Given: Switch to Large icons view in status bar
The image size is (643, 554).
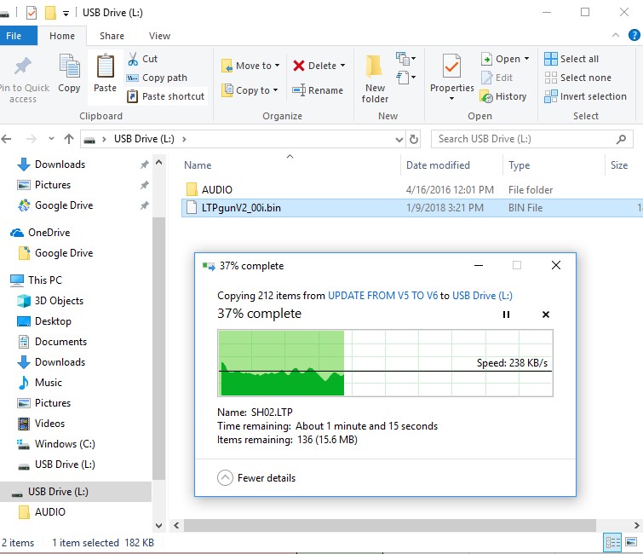Looking at the screenshot, I should pyautogui.click(x=631, y=543).
